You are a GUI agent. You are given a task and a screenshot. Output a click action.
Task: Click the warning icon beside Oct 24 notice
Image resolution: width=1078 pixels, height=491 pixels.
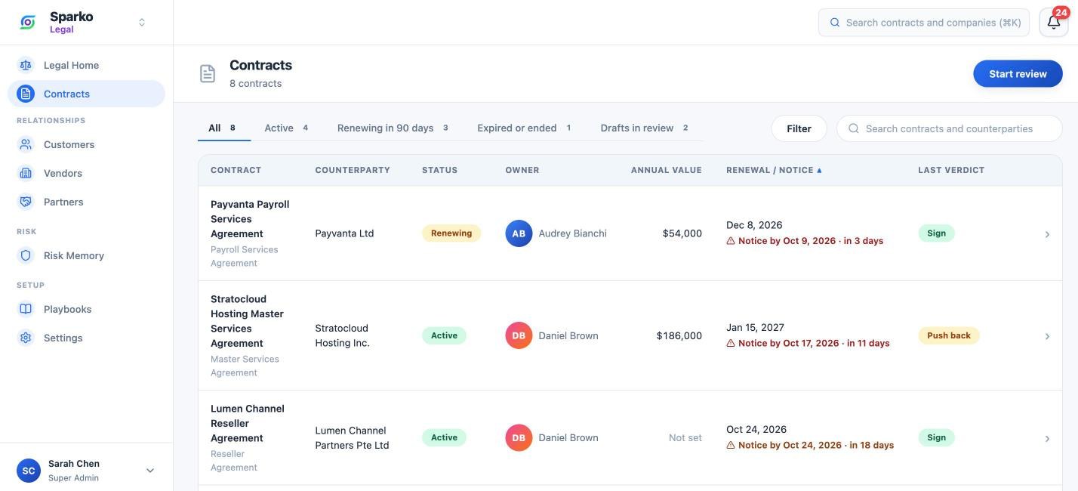(731, 445)
